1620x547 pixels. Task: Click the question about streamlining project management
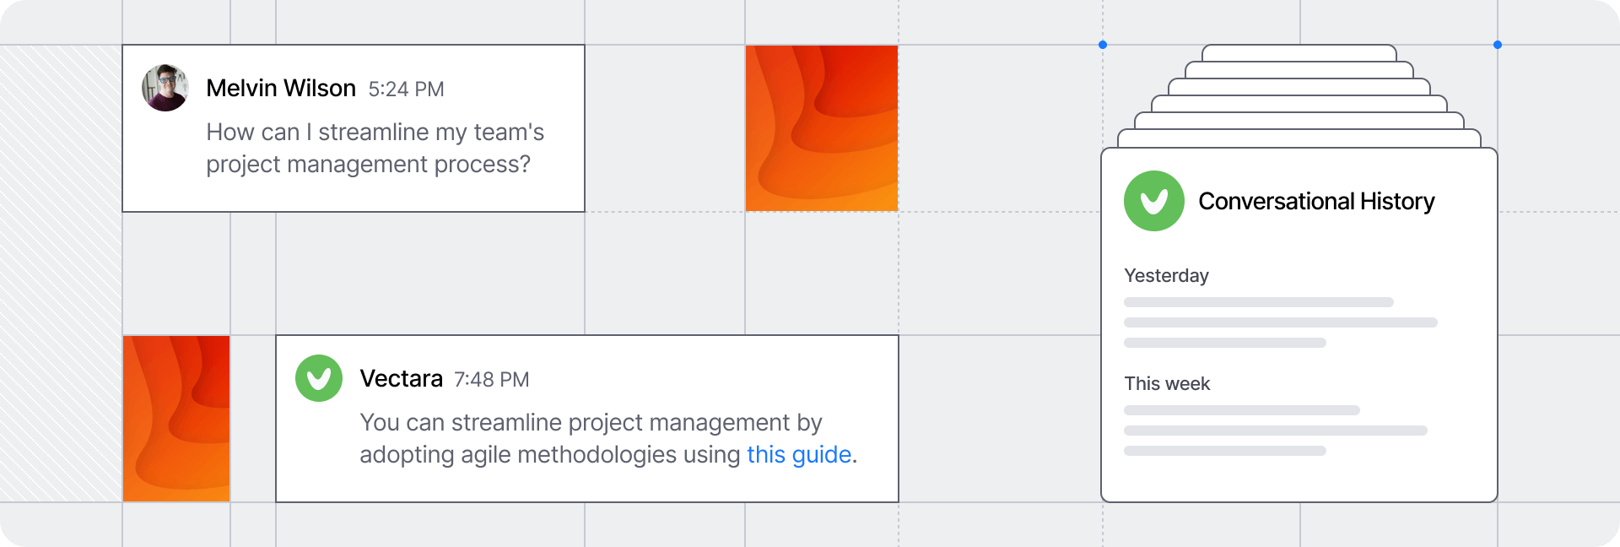click(375, 149)
